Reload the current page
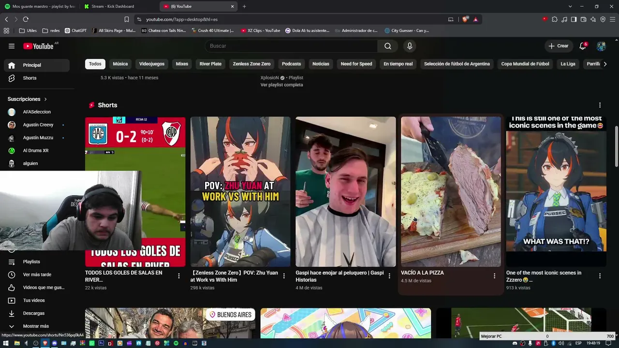The height and width of the screenshot is (348, 619). coord(26,19)
